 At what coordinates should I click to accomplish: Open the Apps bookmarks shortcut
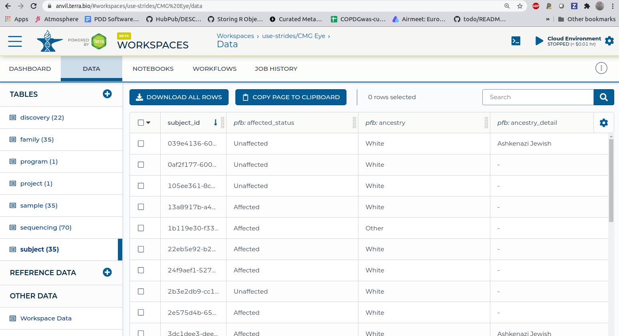pos(16,19)
